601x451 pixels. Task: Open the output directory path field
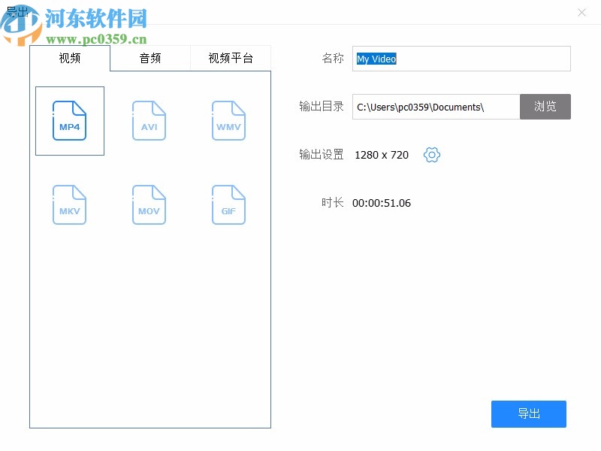434,107
